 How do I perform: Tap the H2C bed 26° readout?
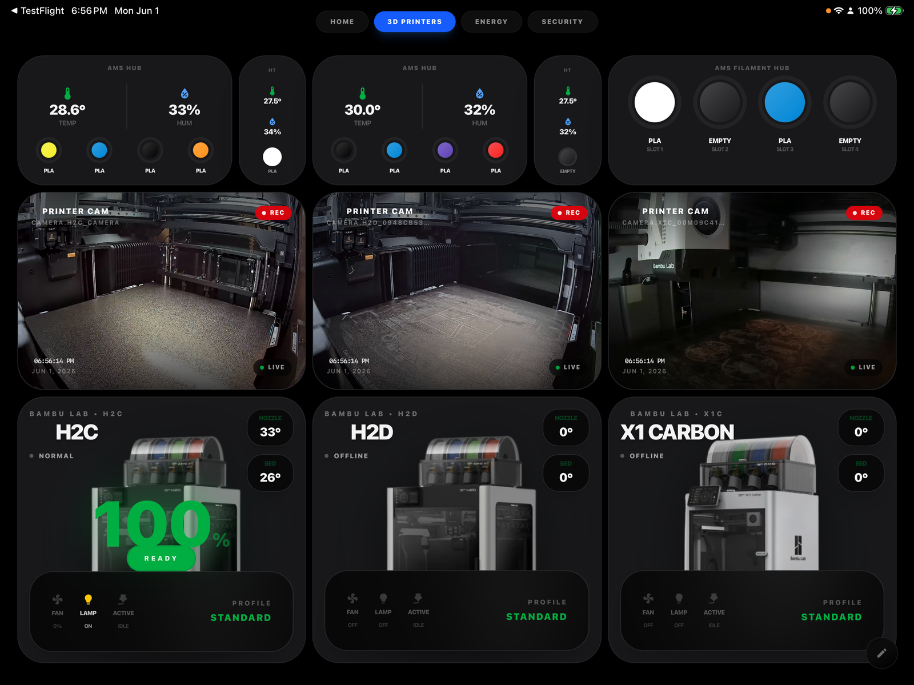270,473
